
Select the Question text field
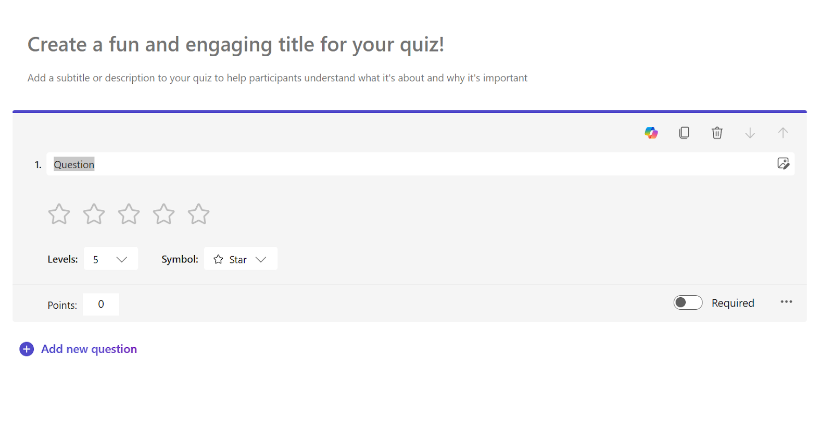pos(73,164)
